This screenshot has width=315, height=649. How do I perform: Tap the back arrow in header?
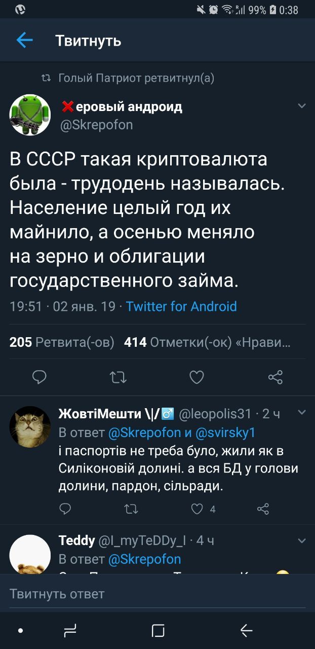click(x=24, y=40)
